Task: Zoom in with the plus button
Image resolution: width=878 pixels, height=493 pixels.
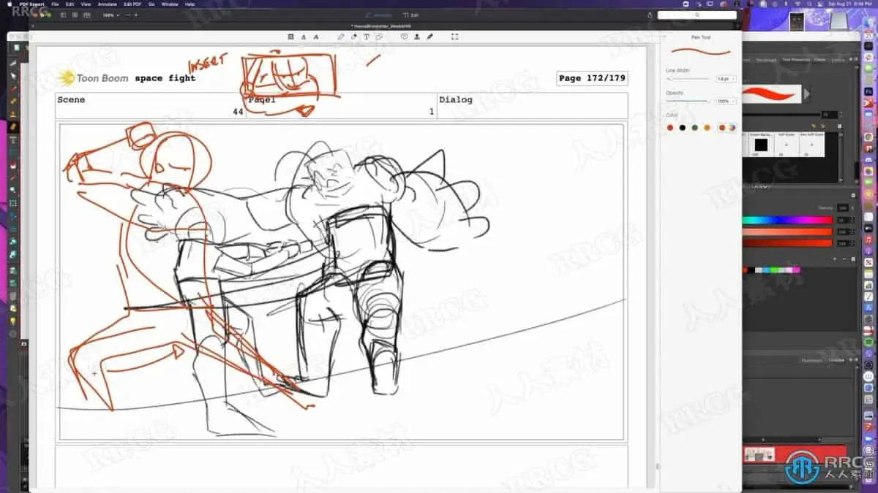Action: (x=136, y=15)
